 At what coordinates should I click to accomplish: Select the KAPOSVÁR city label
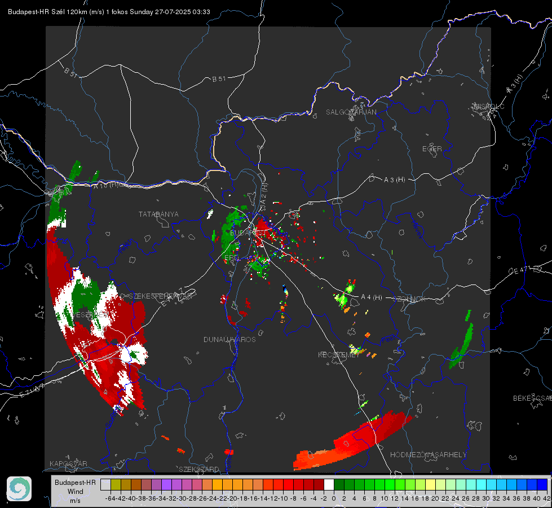click(x=68, y=463)
